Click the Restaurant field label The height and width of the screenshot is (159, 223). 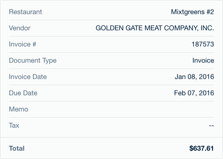click(x=25, y=12)
